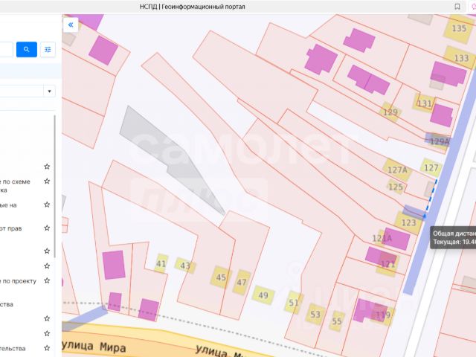Click house number 51 on the map

tap(294, 303)
